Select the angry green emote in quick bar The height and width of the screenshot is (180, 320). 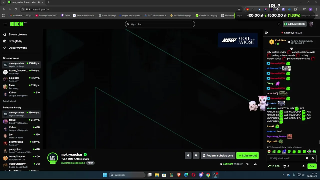pyautogui.click(x=274, y=151)
